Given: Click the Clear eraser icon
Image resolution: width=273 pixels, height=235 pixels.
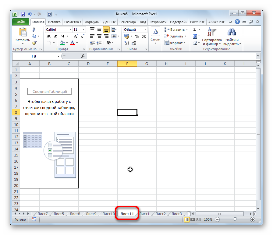Looking at the screenshot, I should coord(195,43).
